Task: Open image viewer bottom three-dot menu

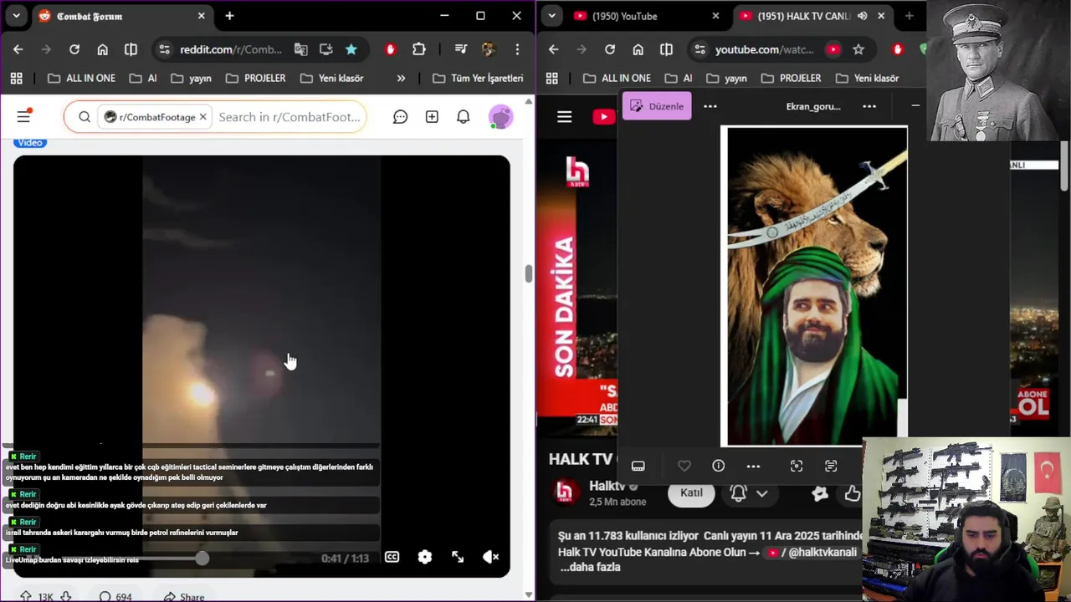Action: click(x=753, y=466)
